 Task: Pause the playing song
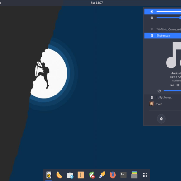coord(178,85)
